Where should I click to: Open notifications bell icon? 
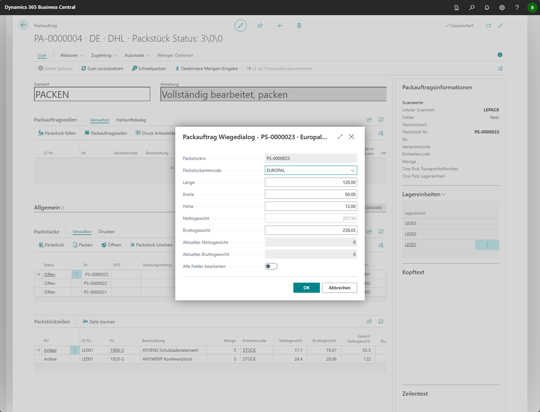tap(487, 7)
